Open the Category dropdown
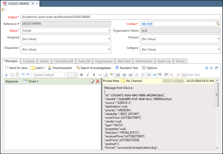 pos(219,49)
